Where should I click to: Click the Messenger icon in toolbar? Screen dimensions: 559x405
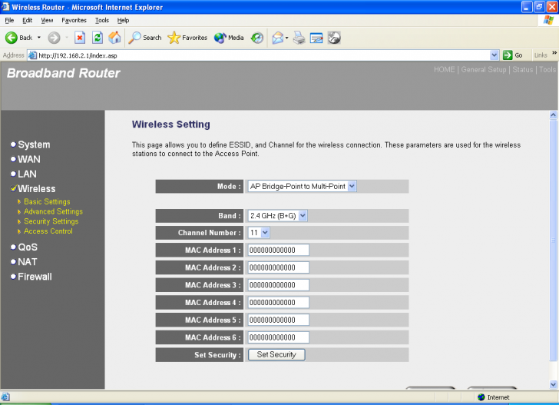334,38
